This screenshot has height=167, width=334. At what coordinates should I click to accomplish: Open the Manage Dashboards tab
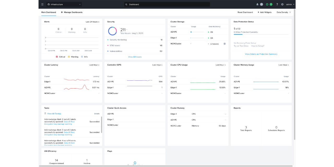[72, 12]
